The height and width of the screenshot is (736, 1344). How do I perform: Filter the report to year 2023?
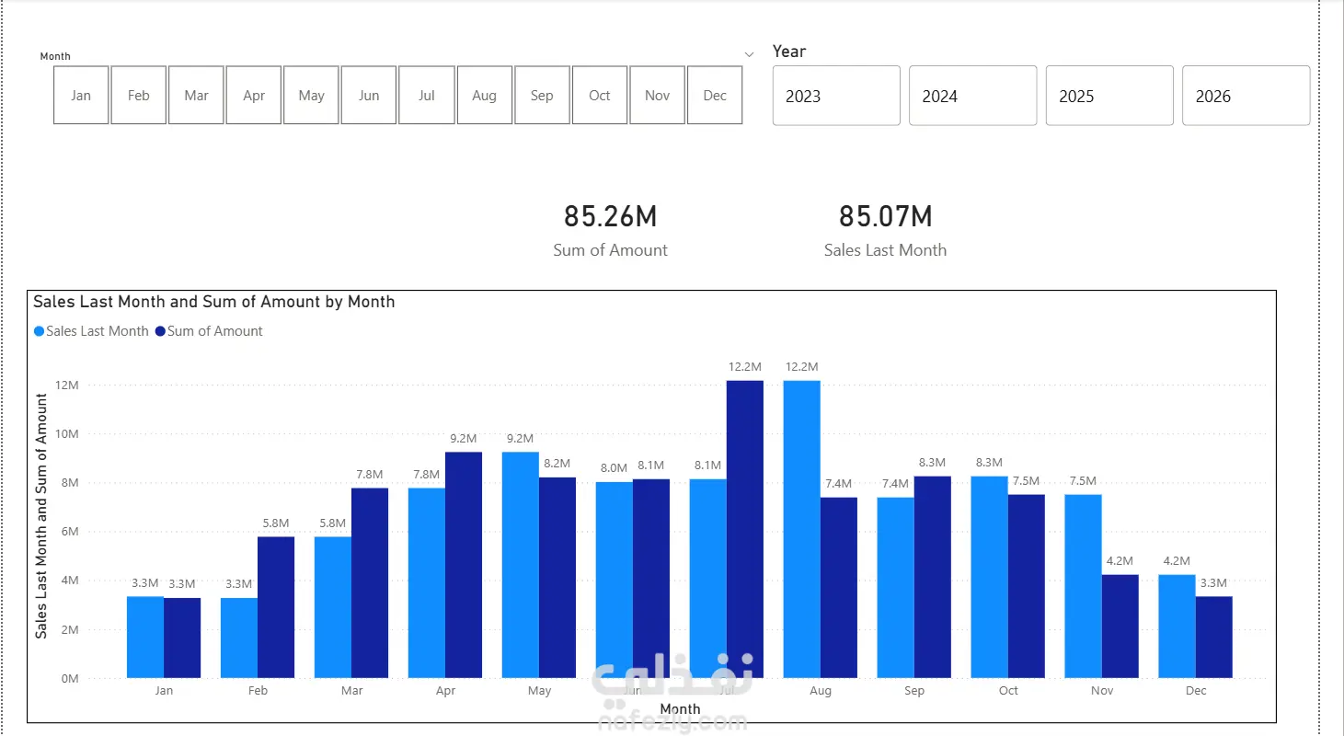[x=836, y=96]
